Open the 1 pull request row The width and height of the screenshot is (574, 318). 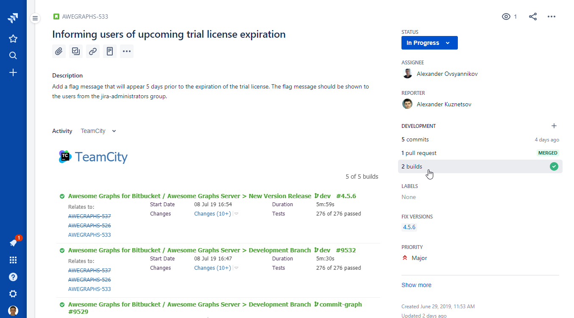(x=479, y=153)
